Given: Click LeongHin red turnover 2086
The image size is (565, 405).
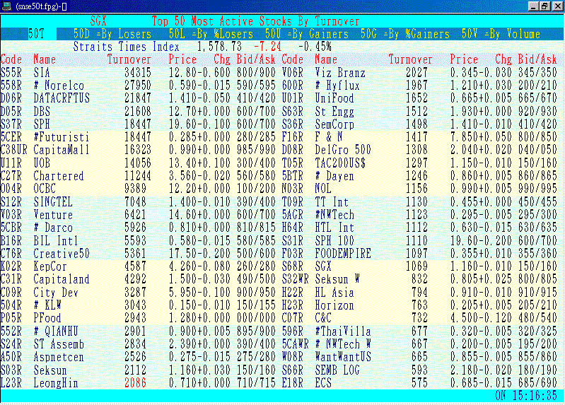Looking at the screenshot, I should (135, 383).
